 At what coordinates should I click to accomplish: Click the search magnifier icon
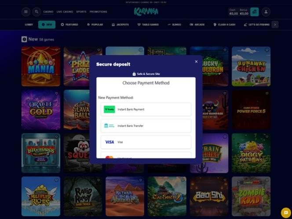click(36, 12)
